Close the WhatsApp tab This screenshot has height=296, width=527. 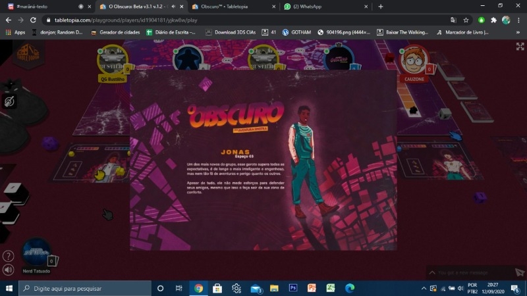(366, 7)
